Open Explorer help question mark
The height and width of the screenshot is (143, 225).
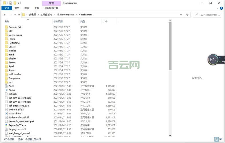click(221, 8)
